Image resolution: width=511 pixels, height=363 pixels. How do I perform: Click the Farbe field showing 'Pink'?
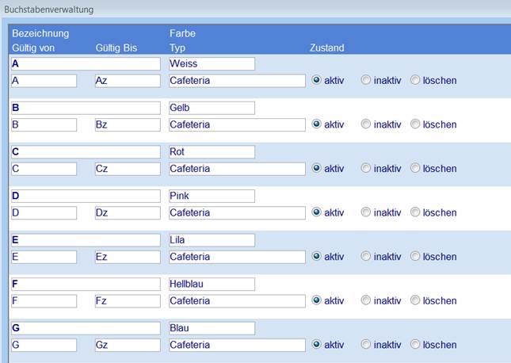[212, 196]
